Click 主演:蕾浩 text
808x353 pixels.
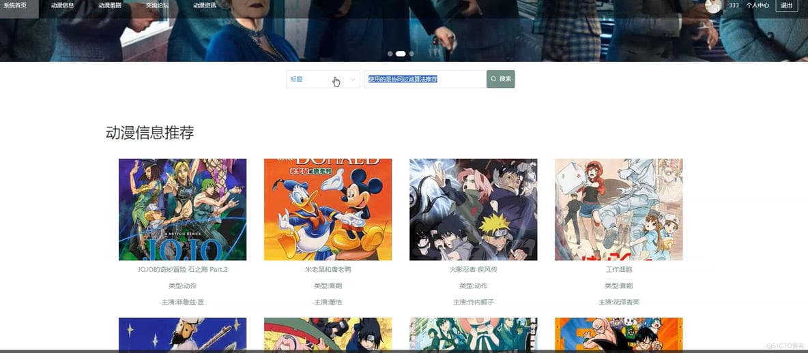click(x=328, y=303)
